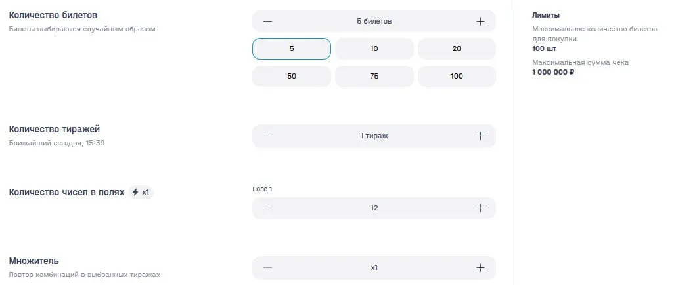Click the Множитель x1 value field
Viewport: 674px width, 285px height.
click(x=374, y=267)
